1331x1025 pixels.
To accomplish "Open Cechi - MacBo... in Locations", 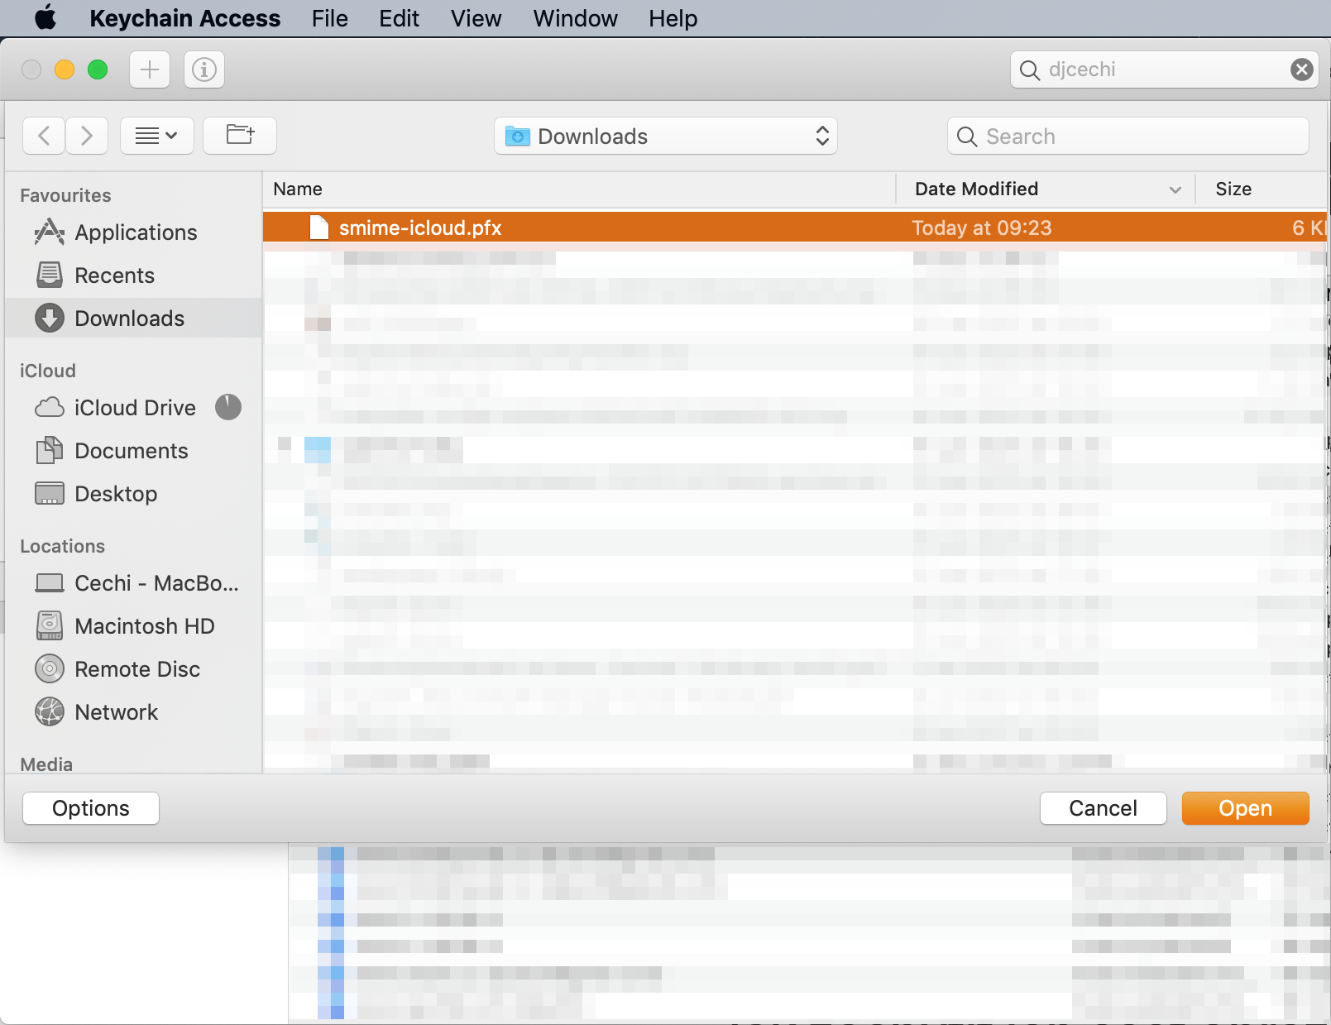I will (134, 583).
